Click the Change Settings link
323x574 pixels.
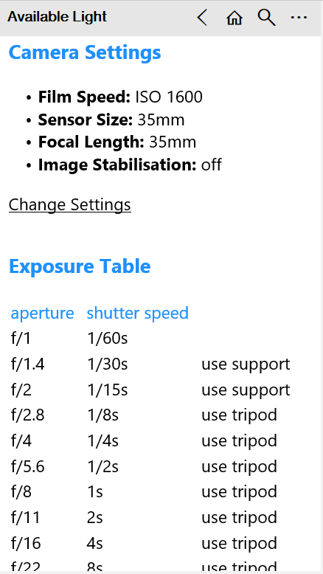coord(70,204)
